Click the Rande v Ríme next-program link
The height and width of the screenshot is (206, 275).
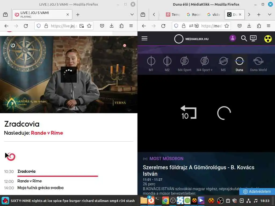pos(47,133)
